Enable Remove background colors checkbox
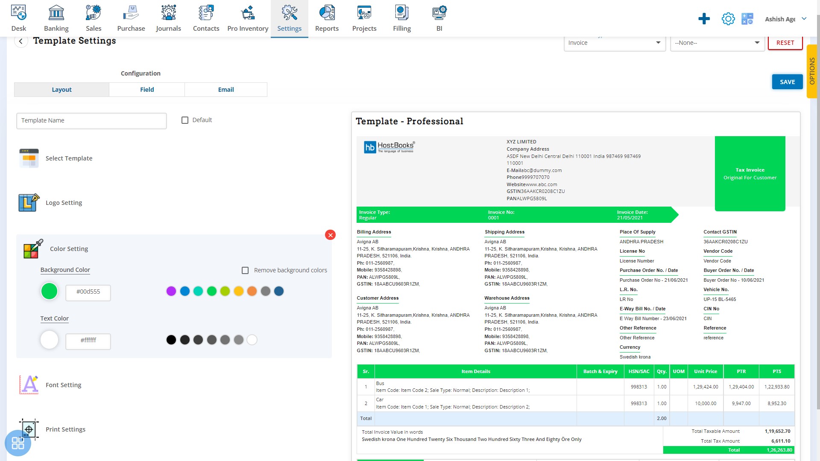The width and height of the screenshot is (820, 461). [x=246, y=270]
